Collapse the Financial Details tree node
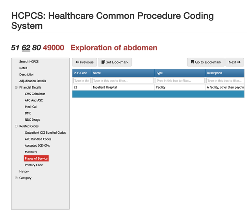The width and height of the screenshot is (252, 216). pyautogui.click(x=16, y=87)
